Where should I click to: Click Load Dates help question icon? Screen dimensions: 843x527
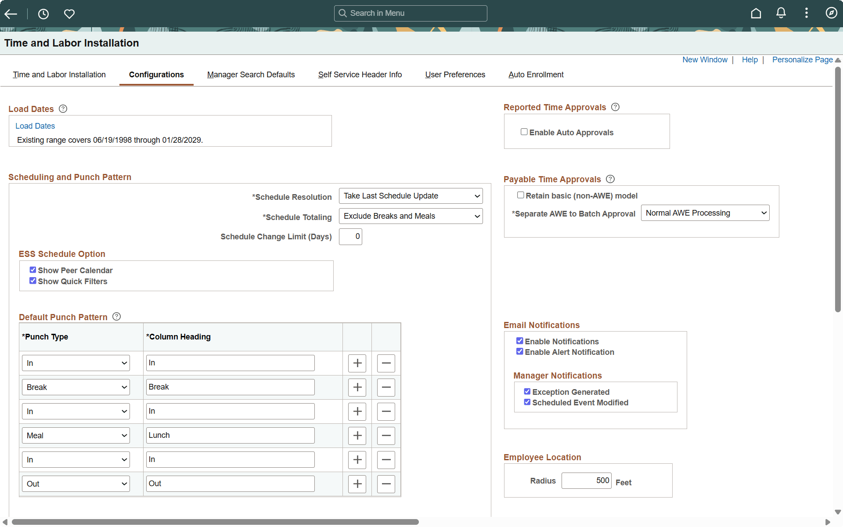[x=63, y=108]
